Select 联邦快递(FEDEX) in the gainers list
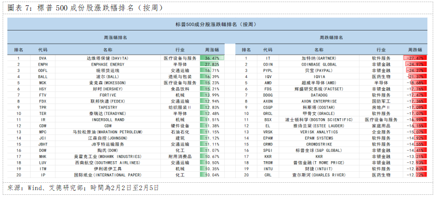The height and width of the screenshot is (198, 439). tap(107, 101)
